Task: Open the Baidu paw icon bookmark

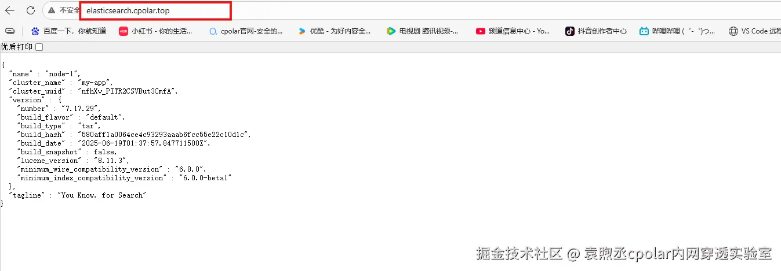Action: [x=35, y=31]
